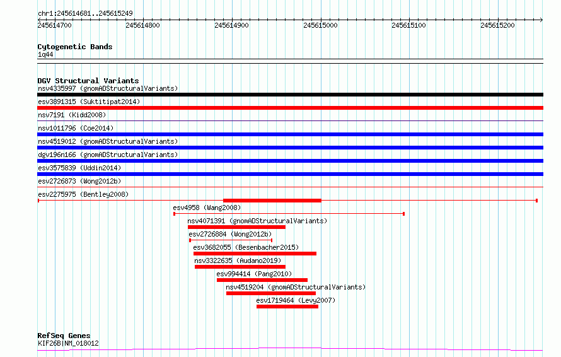The width and height of the screenshot is (561, 357).
Task: Click the red bar of nsv4071391
Action: point(236,227)
